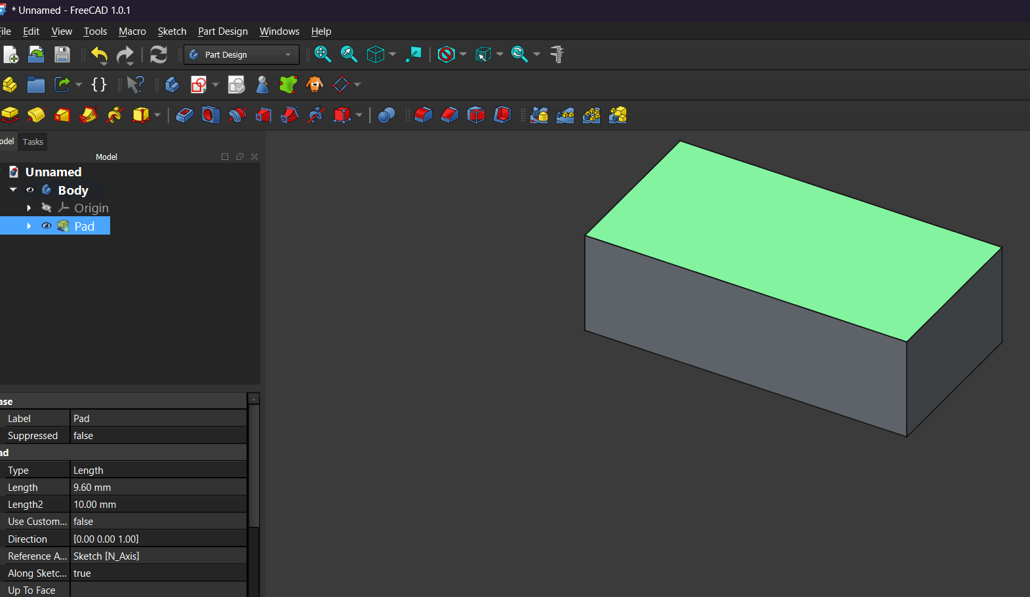Select the Additive Helix tool
1030x597 pixels.
[115, 115]
